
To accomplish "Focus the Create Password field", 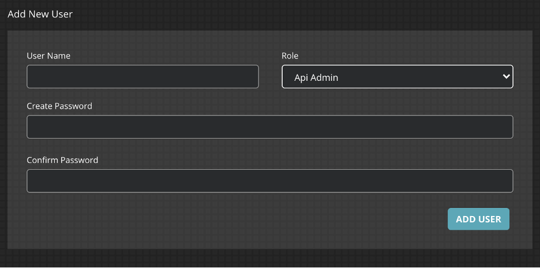I will click(x=269, y=127).
